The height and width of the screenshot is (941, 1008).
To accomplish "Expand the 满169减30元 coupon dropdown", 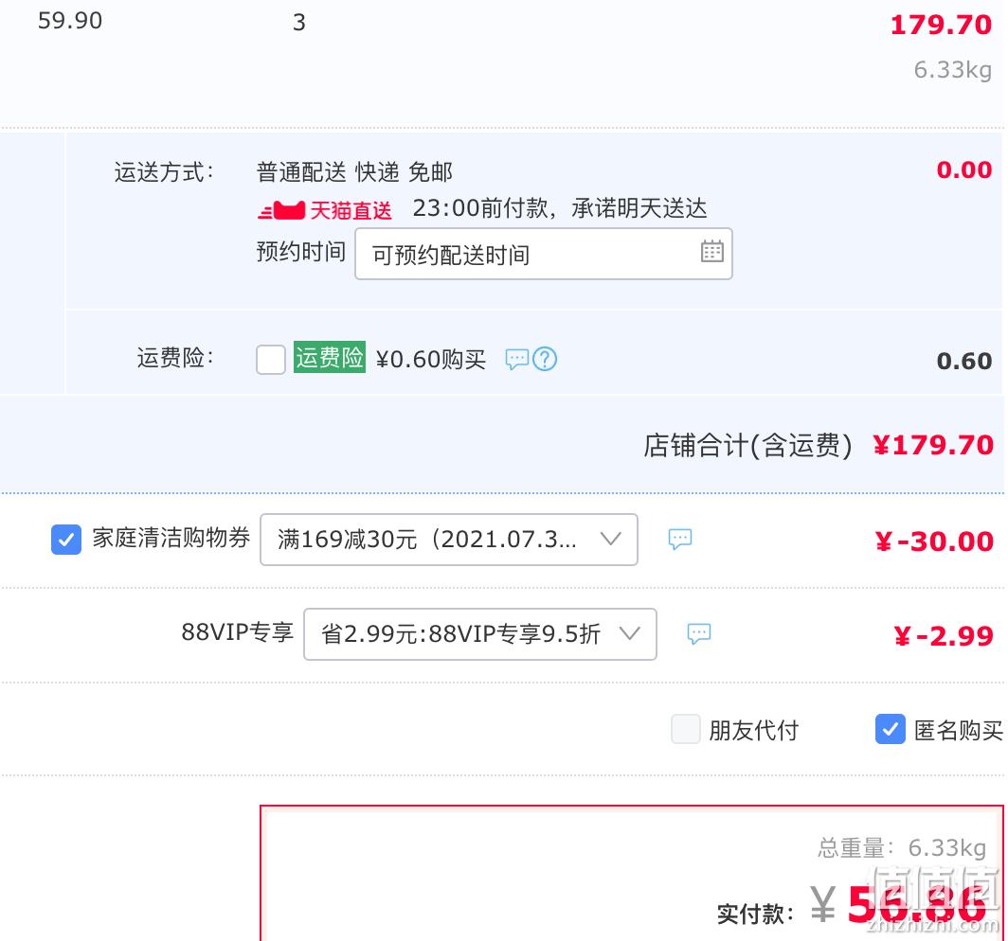I will click(449, 540).
